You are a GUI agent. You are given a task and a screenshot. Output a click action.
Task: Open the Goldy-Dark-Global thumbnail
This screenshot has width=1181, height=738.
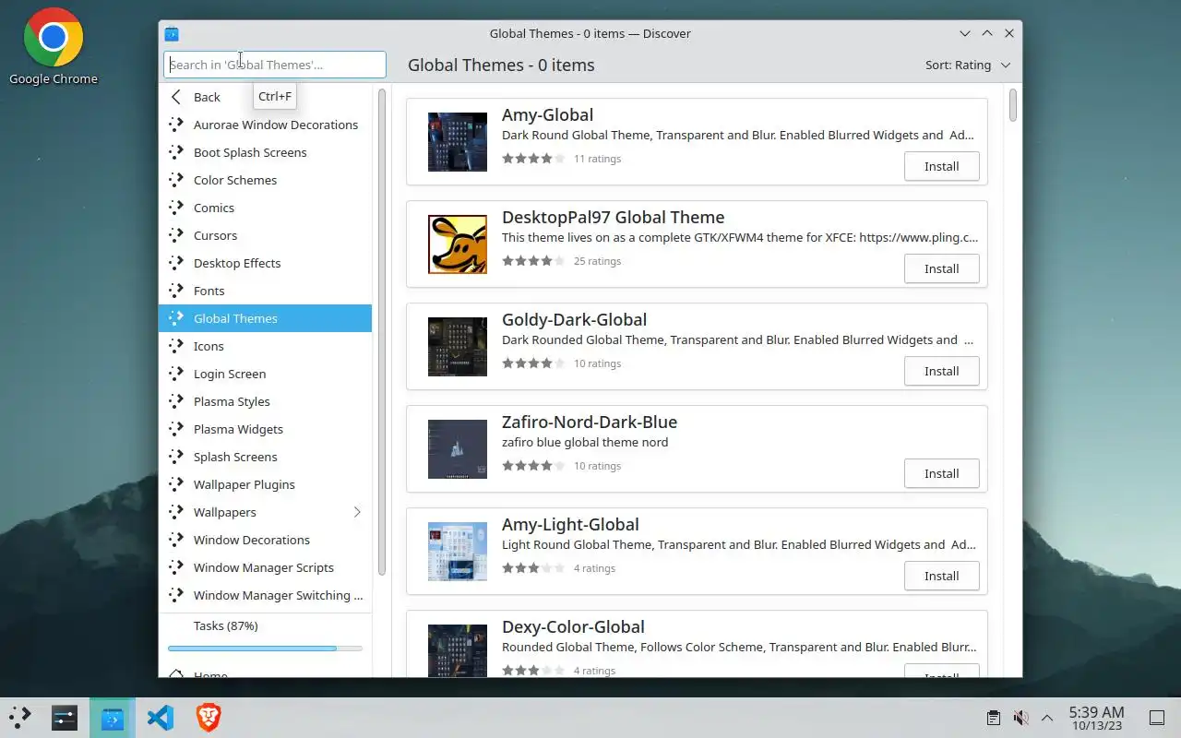coord(458,347)
